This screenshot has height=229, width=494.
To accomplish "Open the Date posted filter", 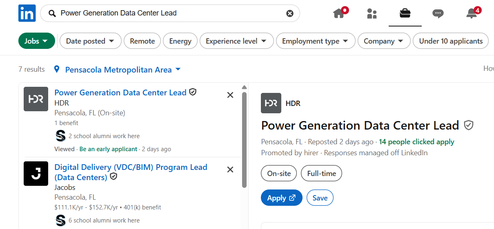I will [91, 41].
